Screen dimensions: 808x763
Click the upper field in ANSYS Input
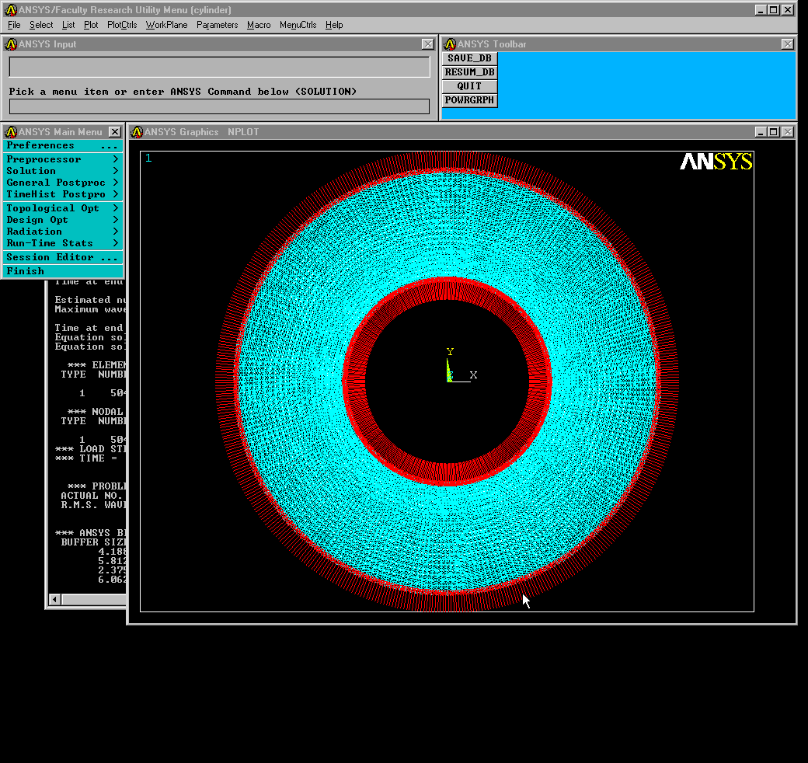[x=220, y=67]
